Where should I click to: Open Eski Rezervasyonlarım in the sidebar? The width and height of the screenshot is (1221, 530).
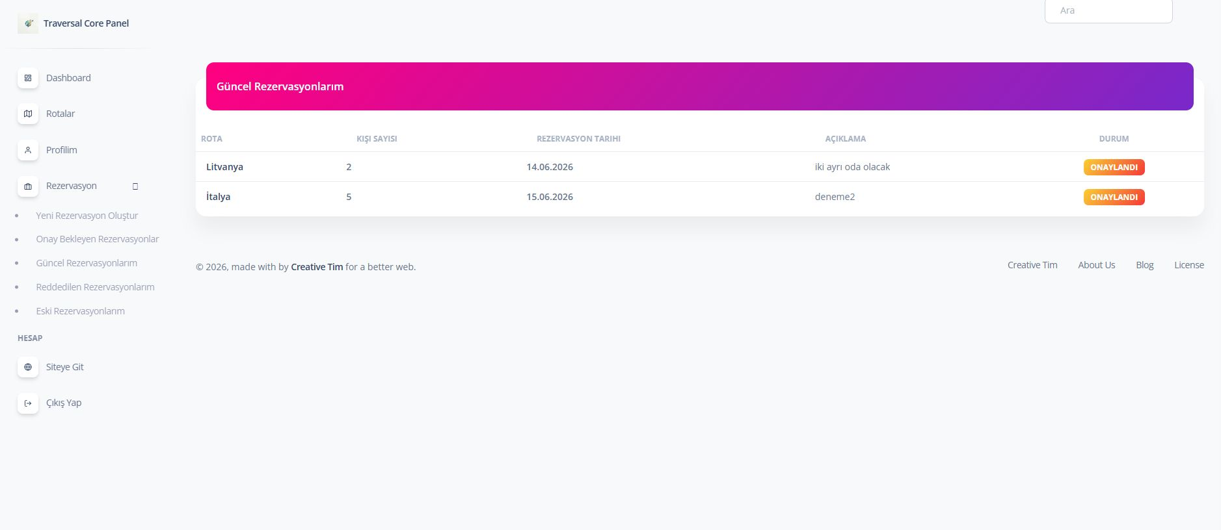tap(81, 311)
